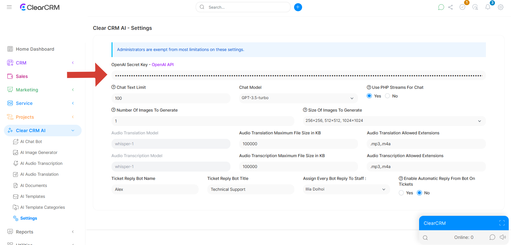Image resolution: width=511 pixels, height=245 pixels.
Task: Select No for automatic bot reply
Action: click(419, 193)
